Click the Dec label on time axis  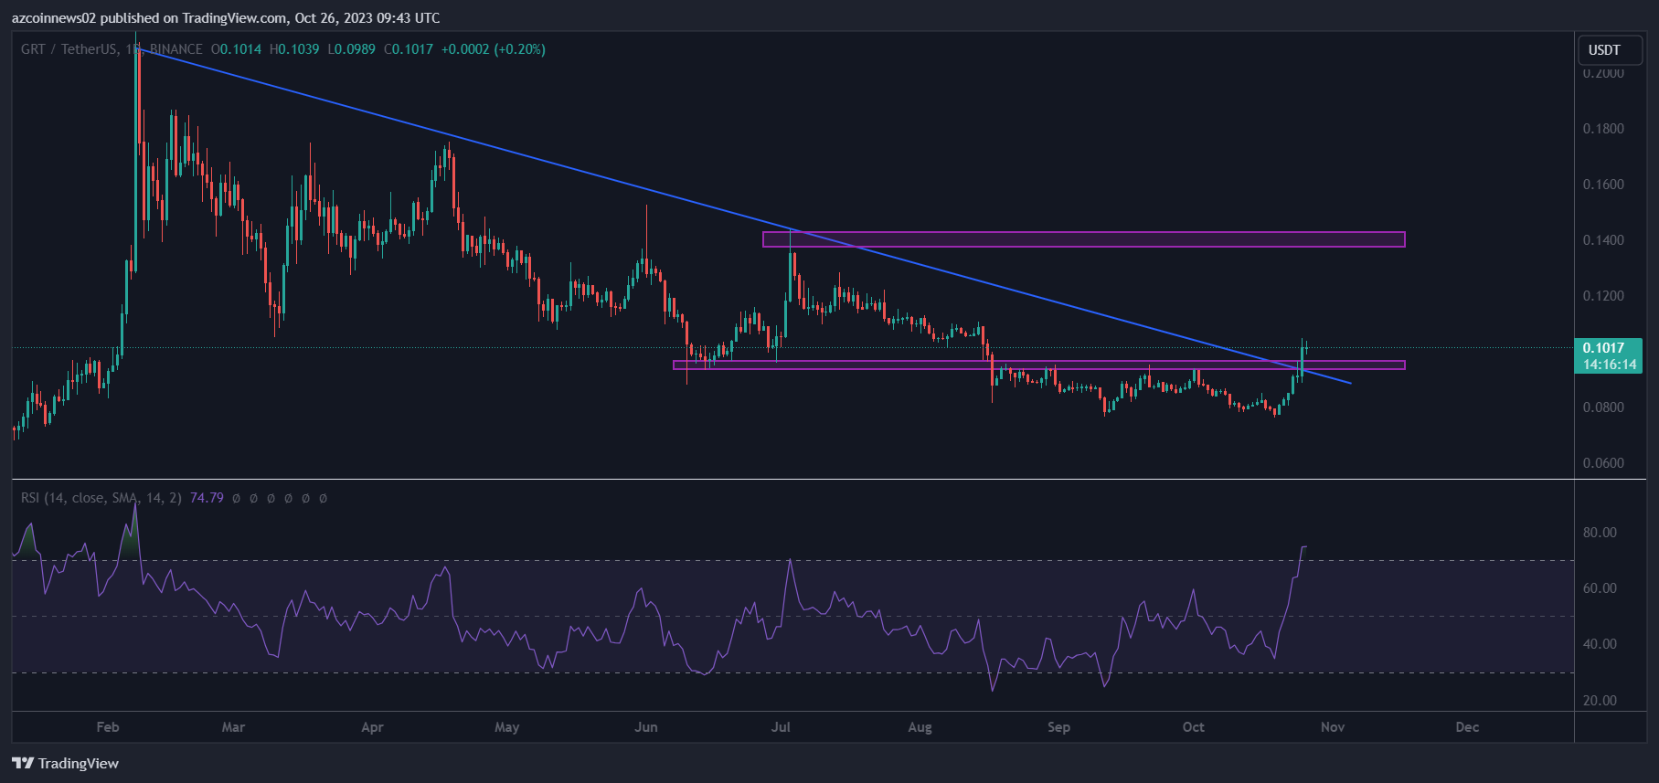(x=1467, y=727)
